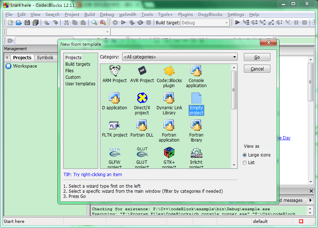Select the List view option

(x=249, y=163)
